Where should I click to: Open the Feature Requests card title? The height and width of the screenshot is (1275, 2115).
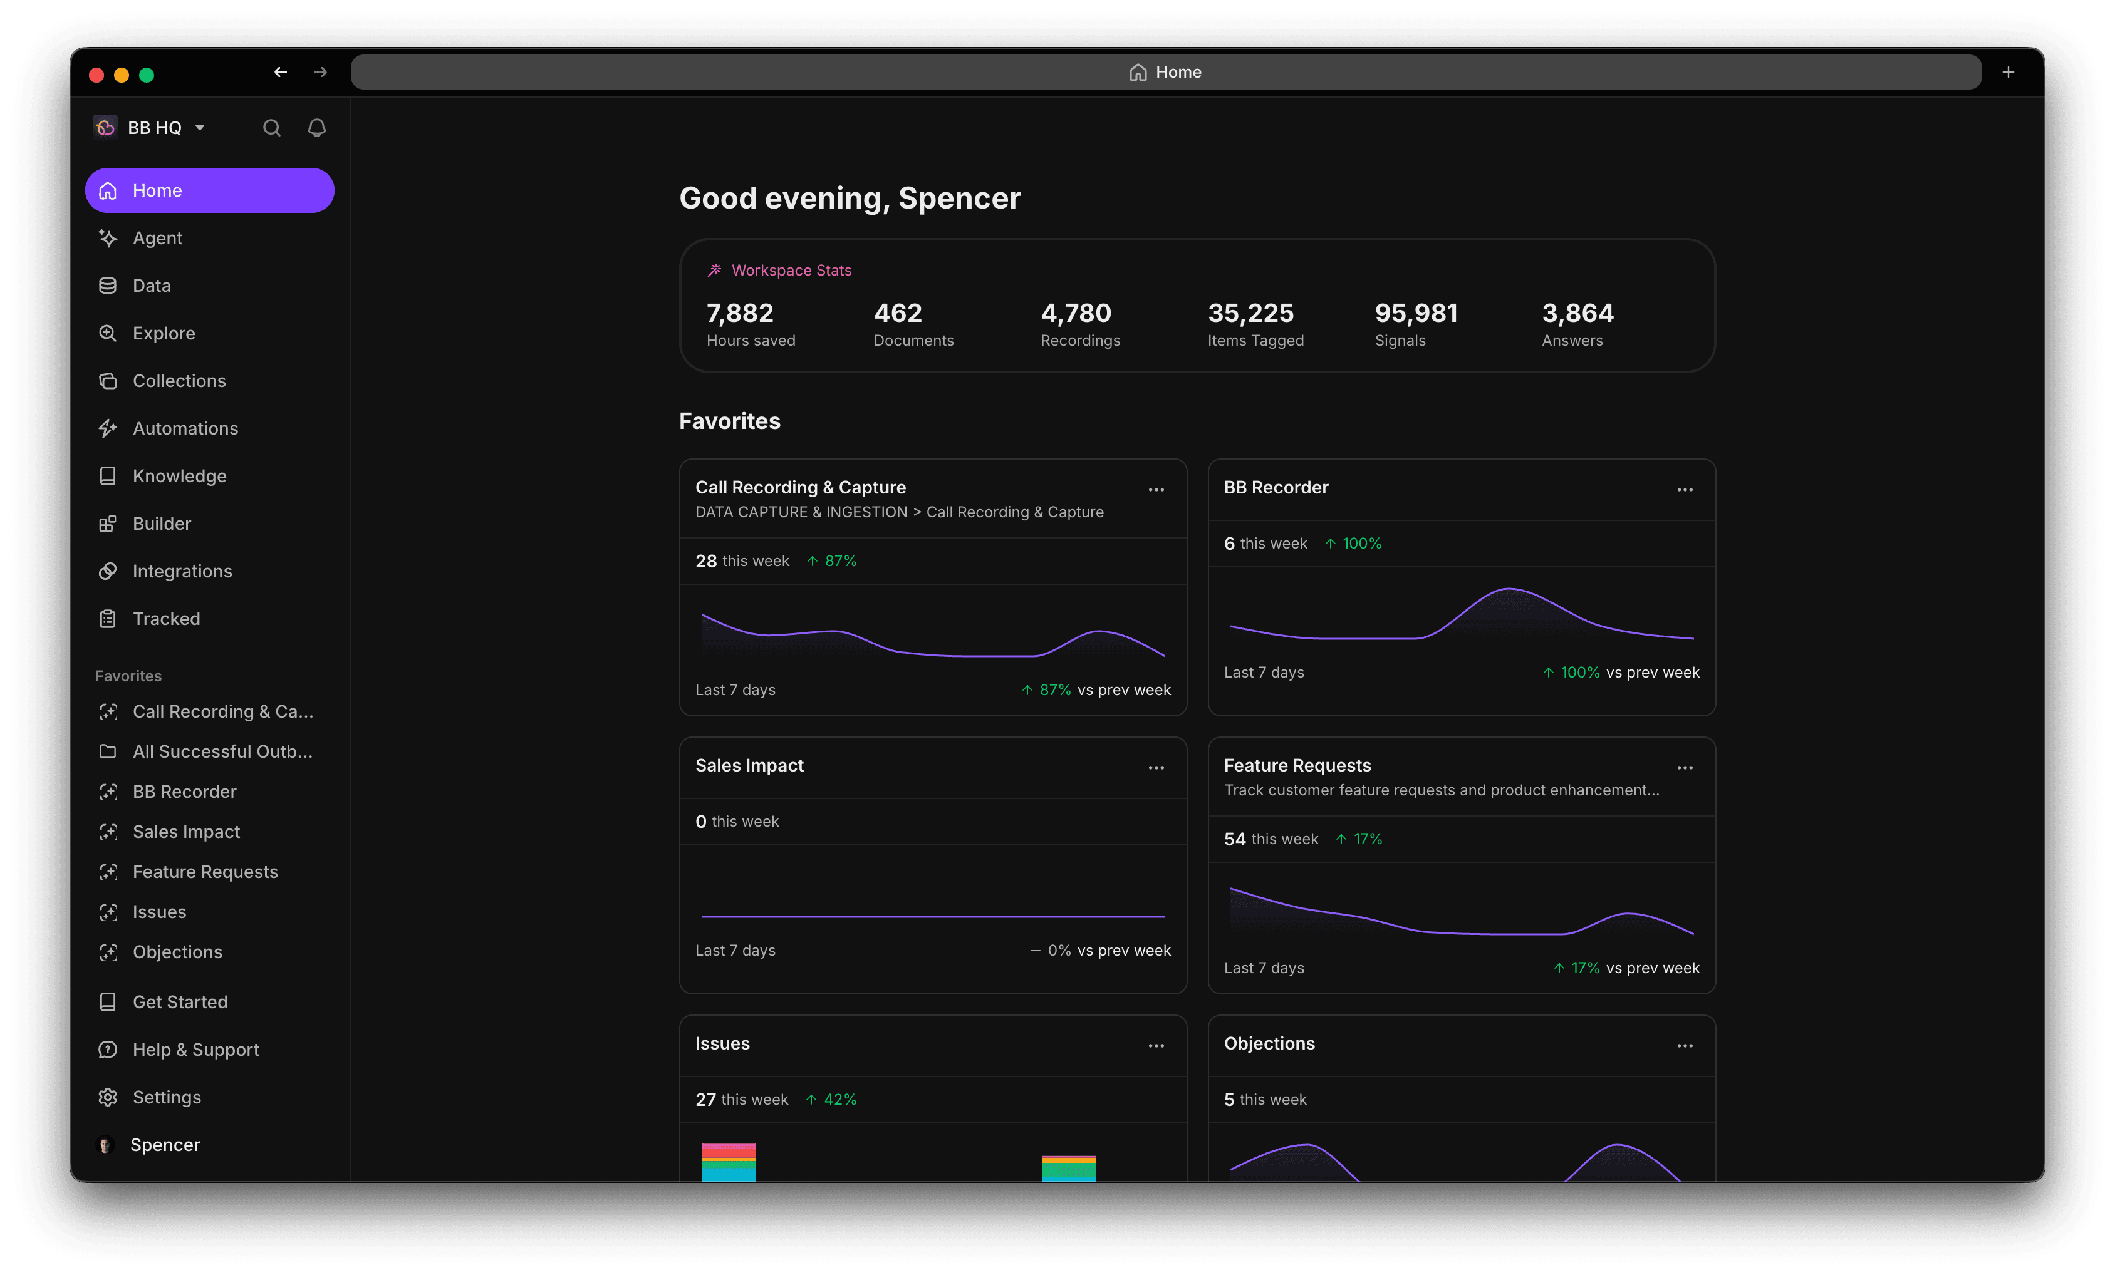pyautogui.click(x=1297, y=765)
